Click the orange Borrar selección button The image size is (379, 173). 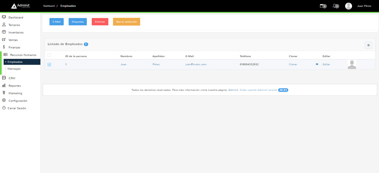127,22
